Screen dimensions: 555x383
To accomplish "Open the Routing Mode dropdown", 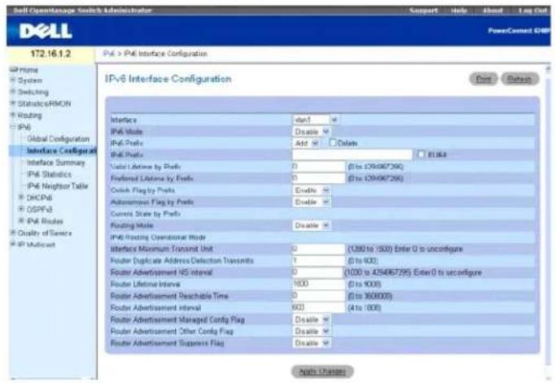I will (x=311, y=225).
